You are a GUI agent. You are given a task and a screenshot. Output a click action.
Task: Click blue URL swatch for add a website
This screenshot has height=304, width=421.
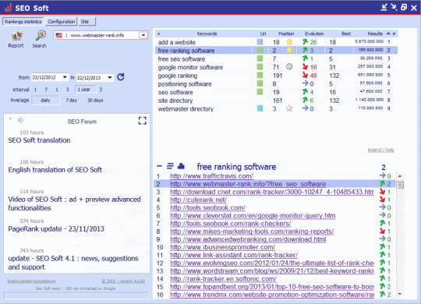260,42
